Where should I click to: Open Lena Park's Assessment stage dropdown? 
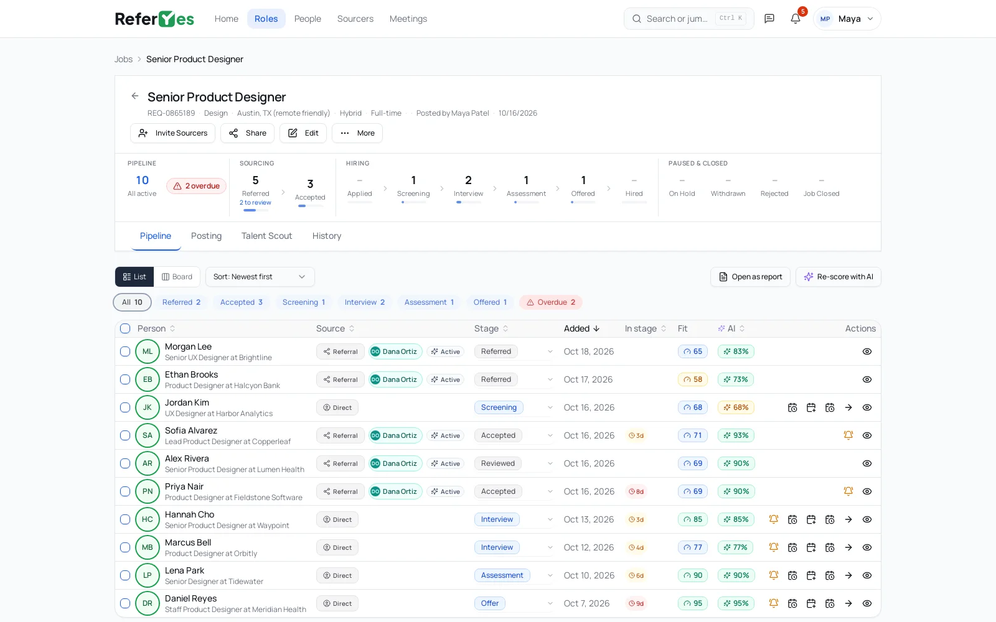tap(514, 575)
